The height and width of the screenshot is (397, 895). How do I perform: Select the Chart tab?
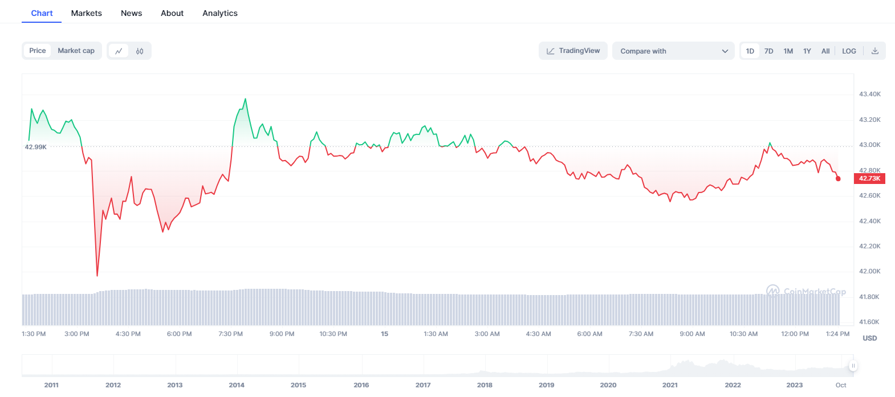point(42,13)
